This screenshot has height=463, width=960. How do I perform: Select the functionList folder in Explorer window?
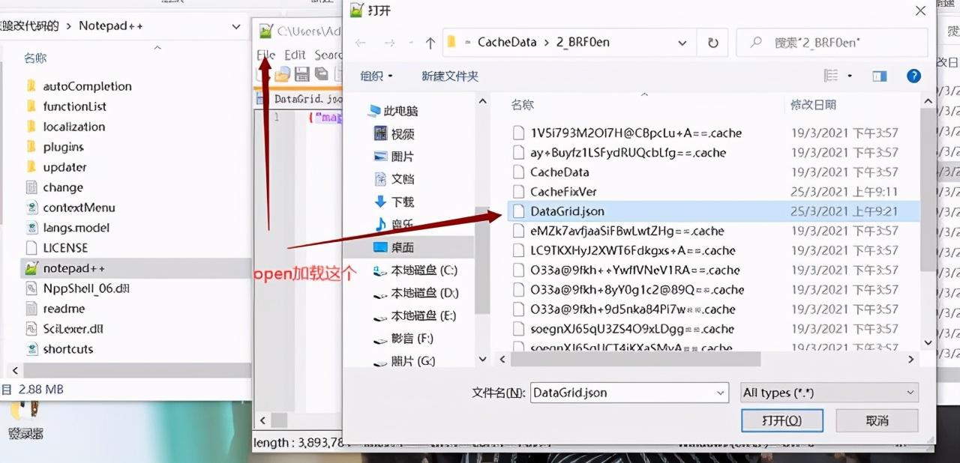[65, 106]
